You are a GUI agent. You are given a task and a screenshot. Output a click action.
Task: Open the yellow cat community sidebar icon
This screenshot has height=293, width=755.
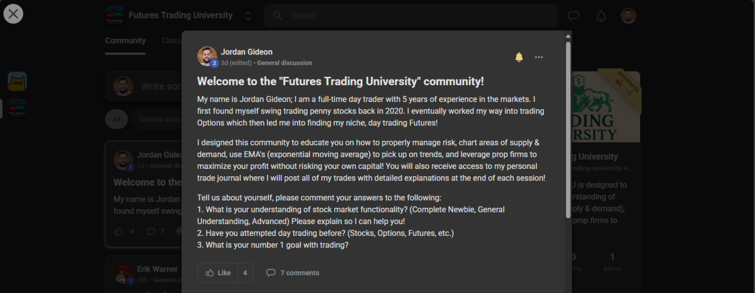point(17,82)
